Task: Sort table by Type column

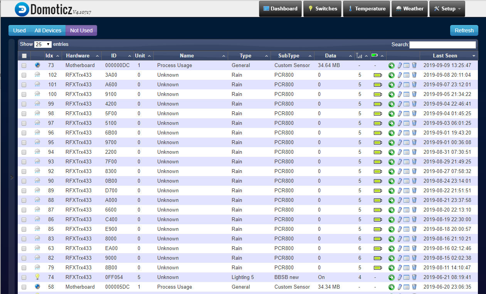Action: tap(249, 56)
